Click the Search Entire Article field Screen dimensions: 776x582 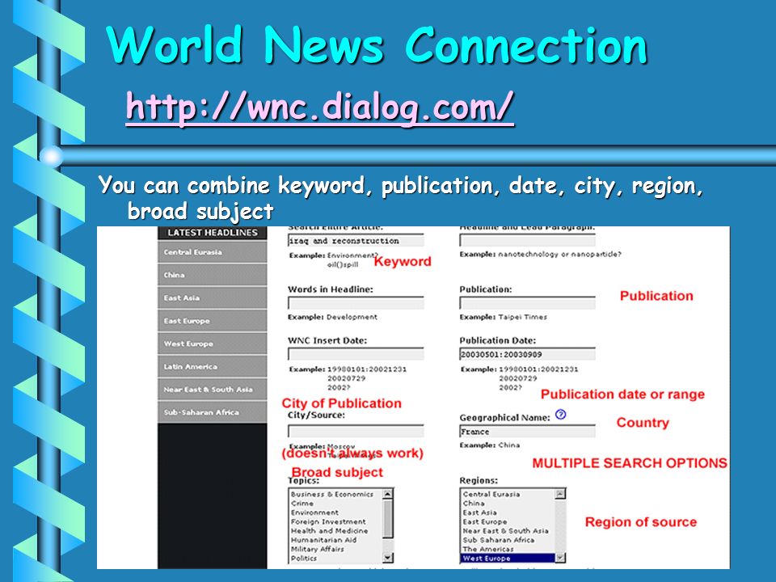(356, 241)
